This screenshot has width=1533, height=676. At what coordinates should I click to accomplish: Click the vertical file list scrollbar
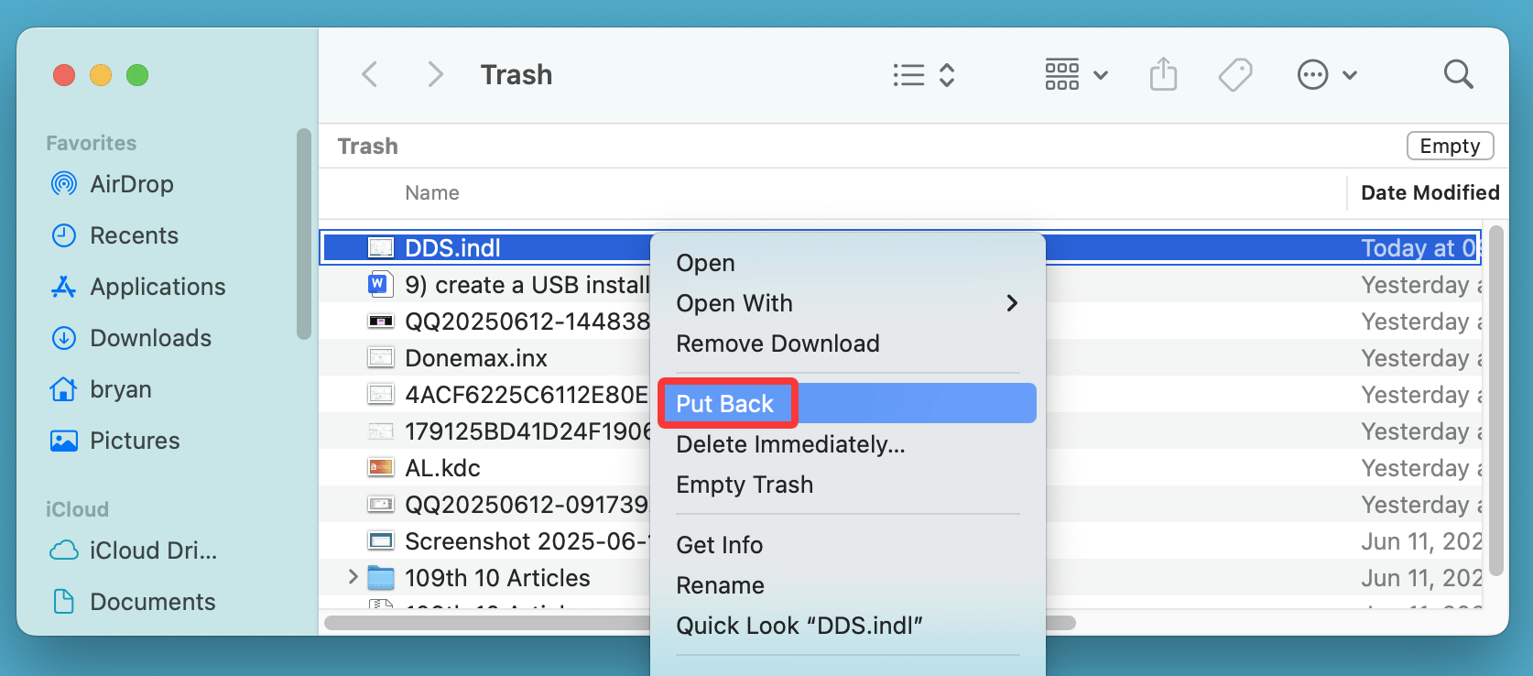[x=1497, y=400]
